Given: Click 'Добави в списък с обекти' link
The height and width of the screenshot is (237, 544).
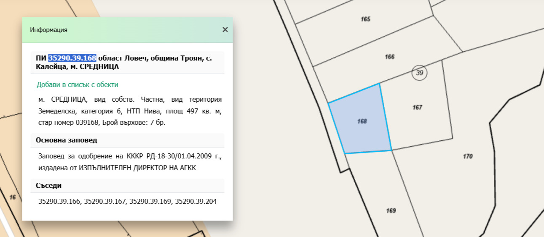Looking at the screenshot, I should 77,84.
